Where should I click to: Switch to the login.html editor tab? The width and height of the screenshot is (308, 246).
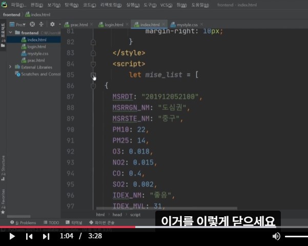pyautogui.click(x=111, y=25)
